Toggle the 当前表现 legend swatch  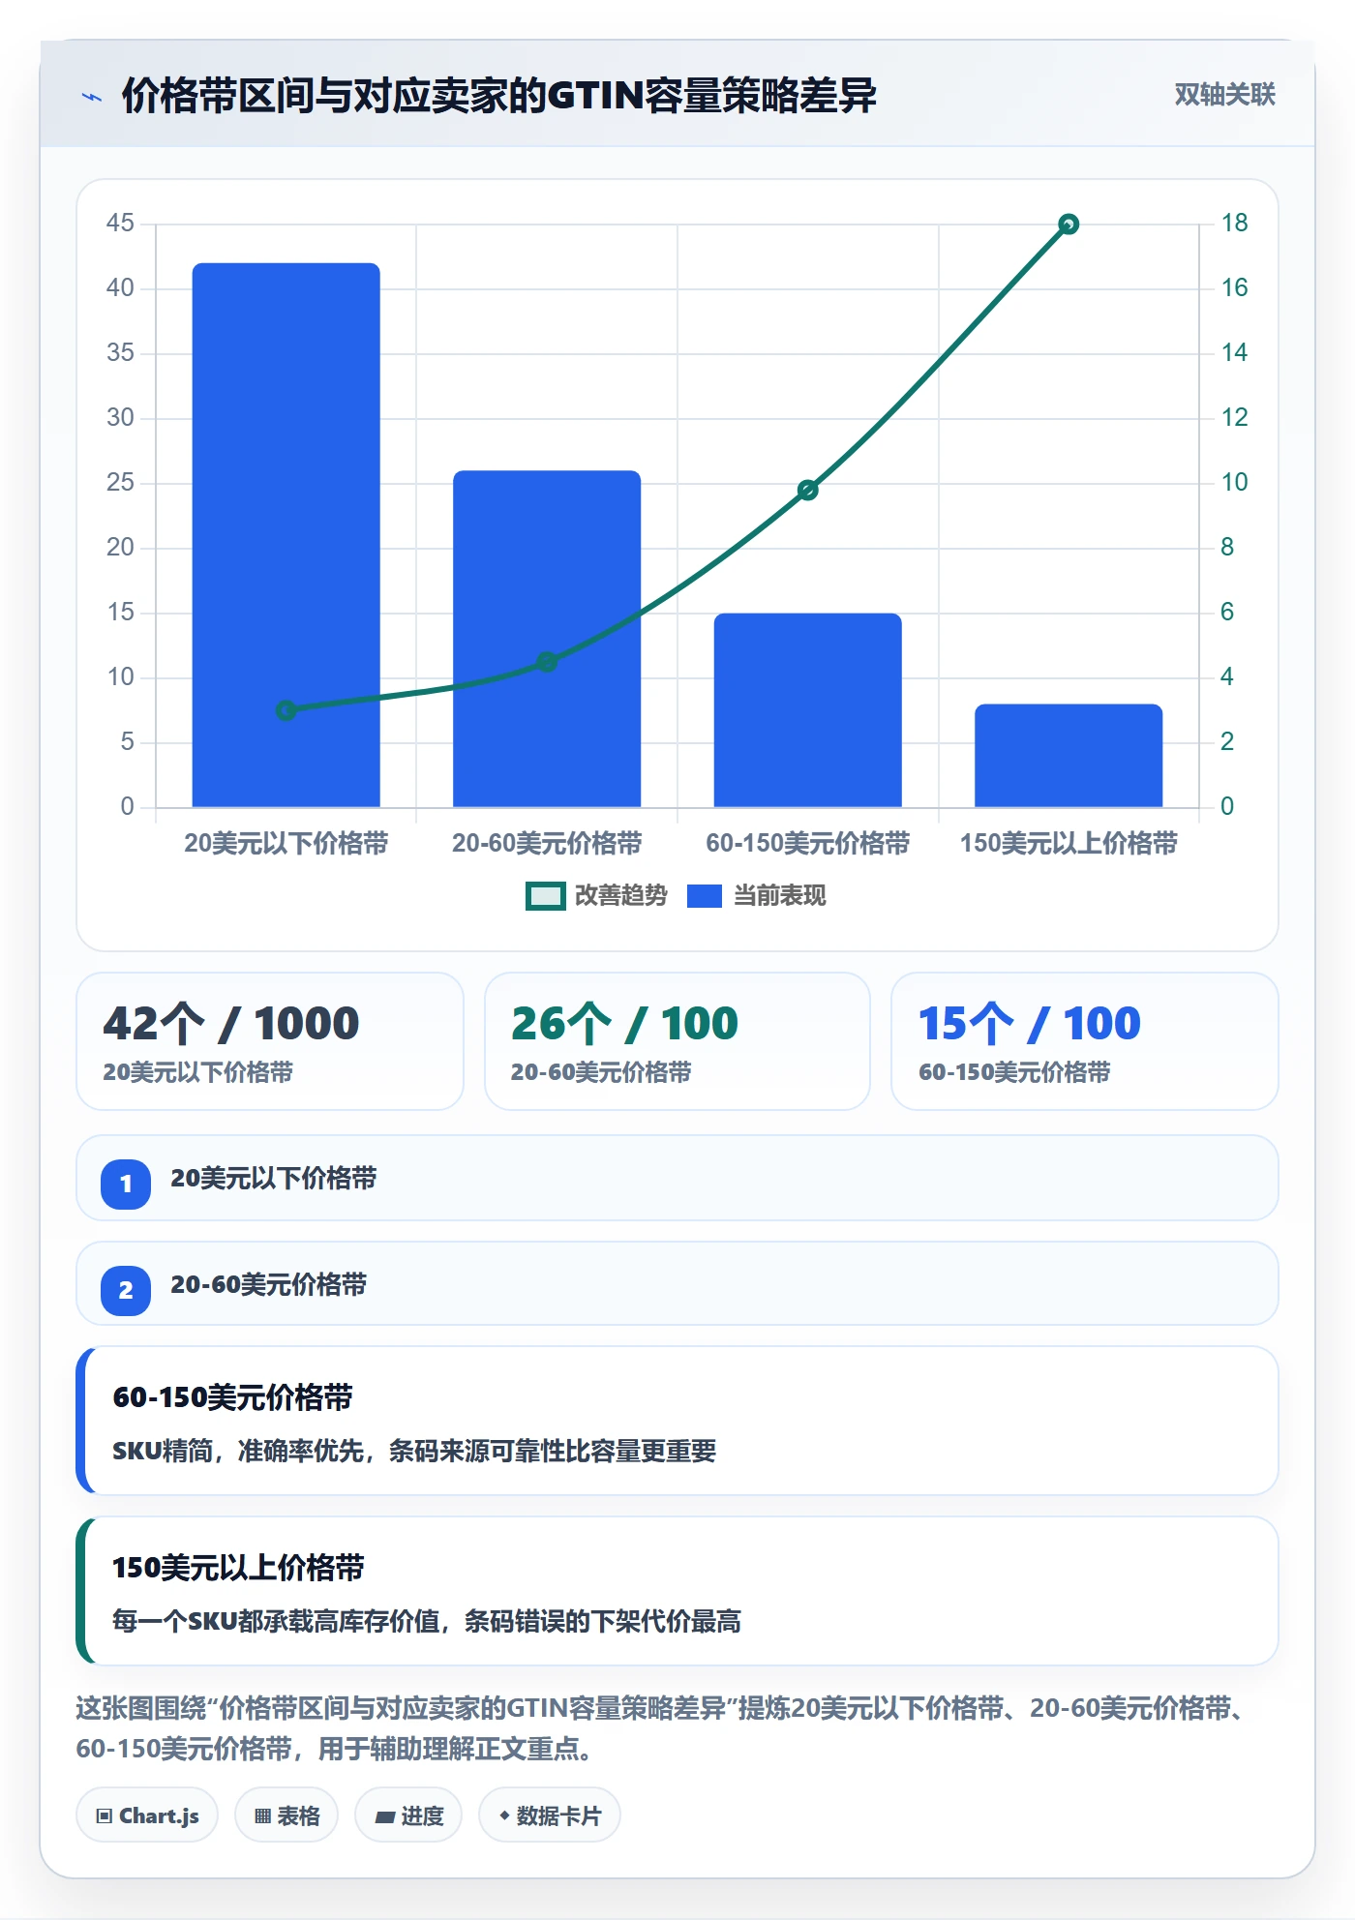tap(705, 896)
